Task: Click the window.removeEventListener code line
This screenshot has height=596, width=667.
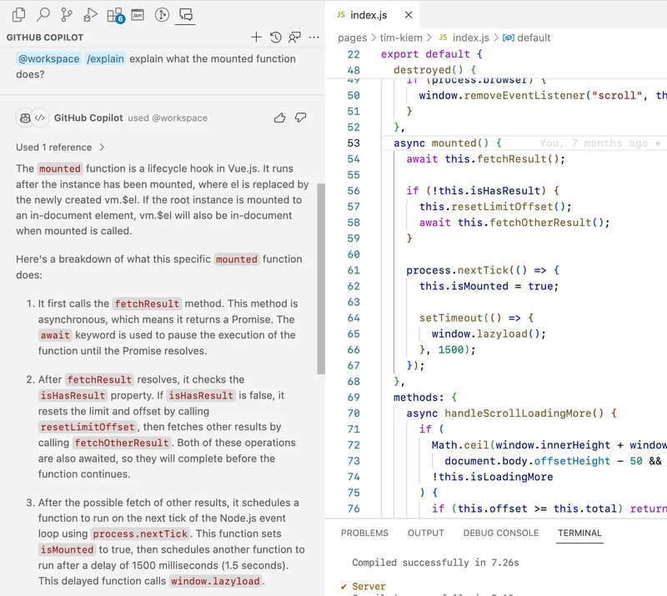Action: coord(543,96)
